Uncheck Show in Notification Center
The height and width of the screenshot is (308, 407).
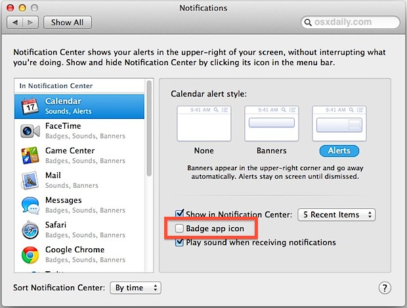[179, 214]
